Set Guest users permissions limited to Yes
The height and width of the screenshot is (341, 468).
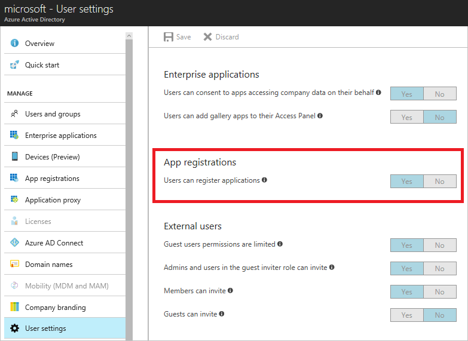407,245
